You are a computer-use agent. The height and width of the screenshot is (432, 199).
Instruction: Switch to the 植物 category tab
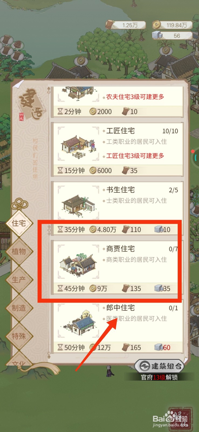pos(19,251)
